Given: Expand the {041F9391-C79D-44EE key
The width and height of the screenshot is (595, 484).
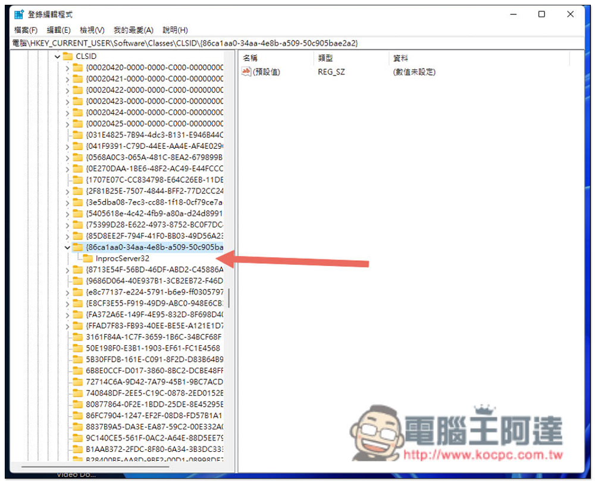Looking at the screenshot, I should click(67, 146).
